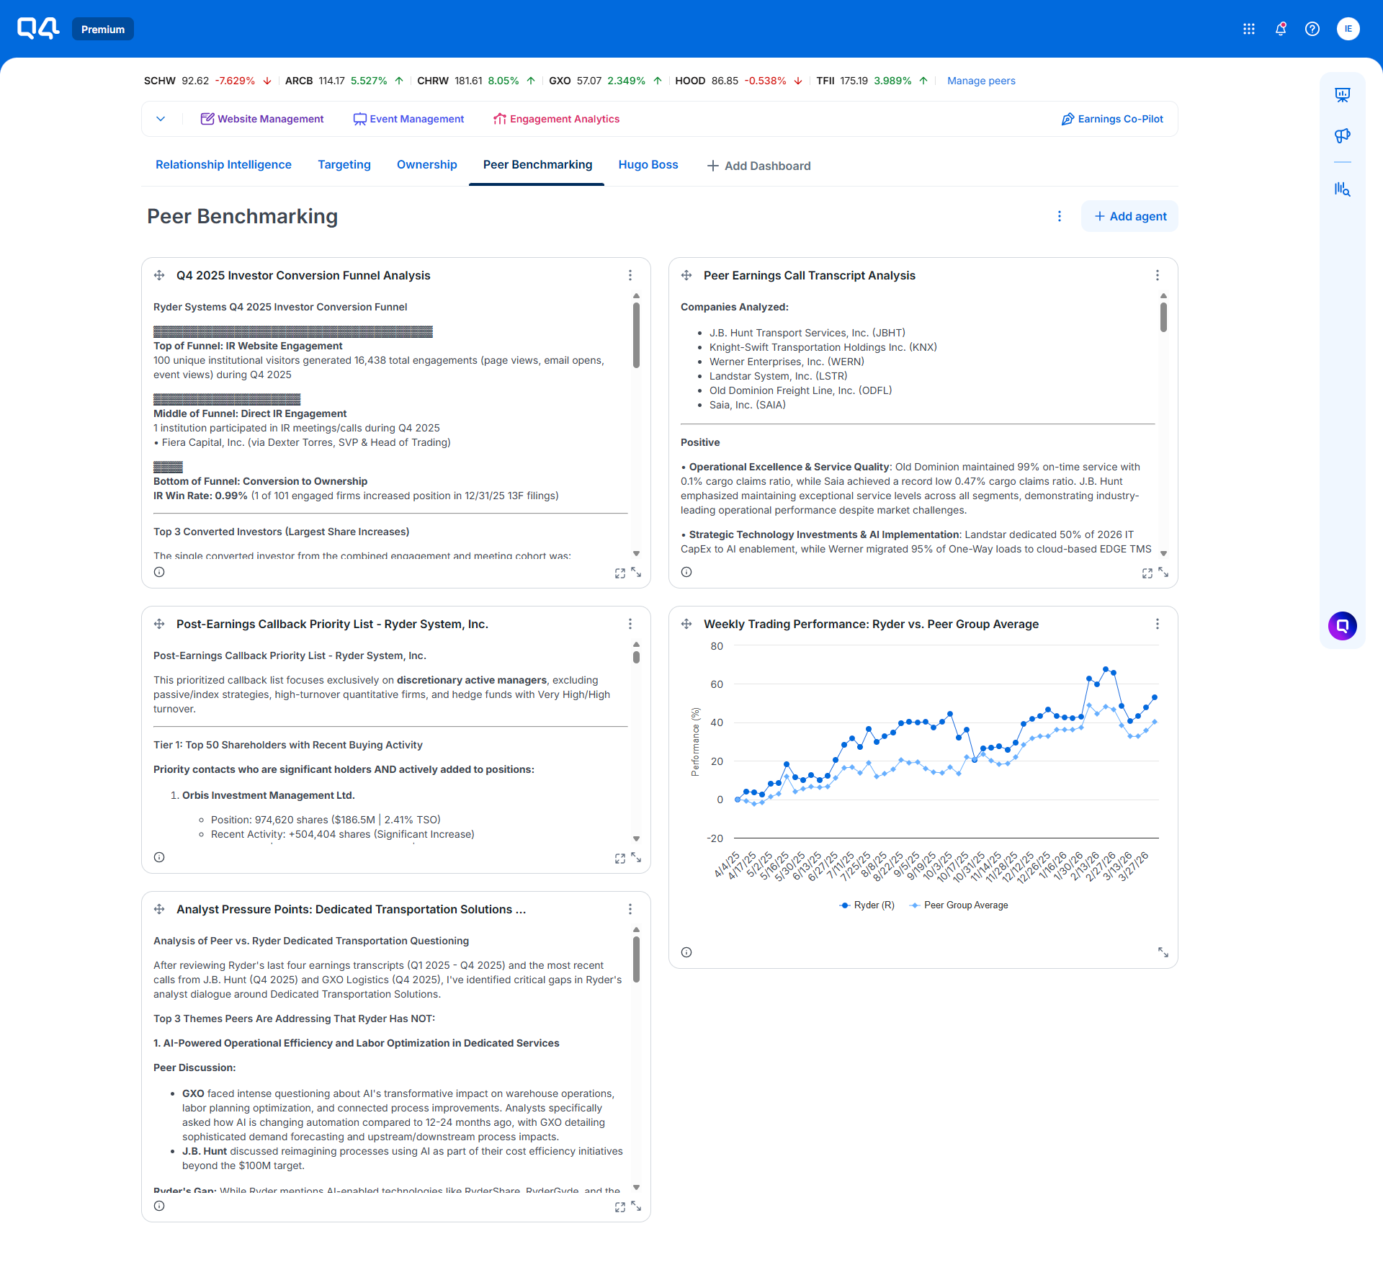Open the presentation icon in right sidebar

pyautogui.click(x=1343, y=95)
